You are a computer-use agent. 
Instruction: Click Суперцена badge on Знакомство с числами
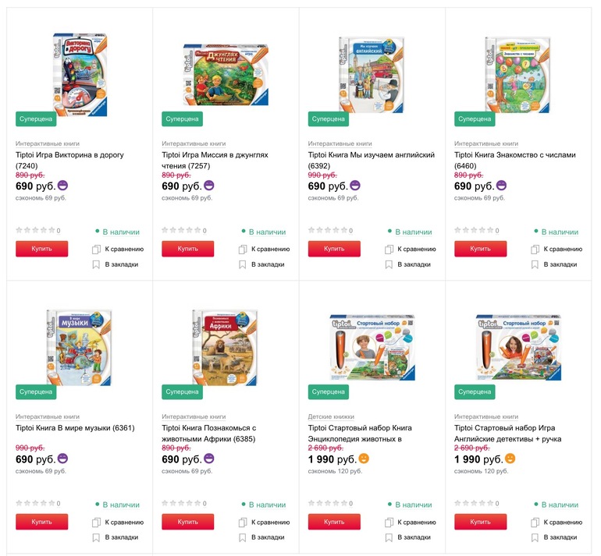475,119
